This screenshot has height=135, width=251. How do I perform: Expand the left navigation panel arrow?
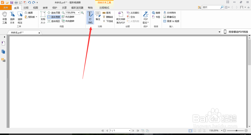[x=5, y=37]
